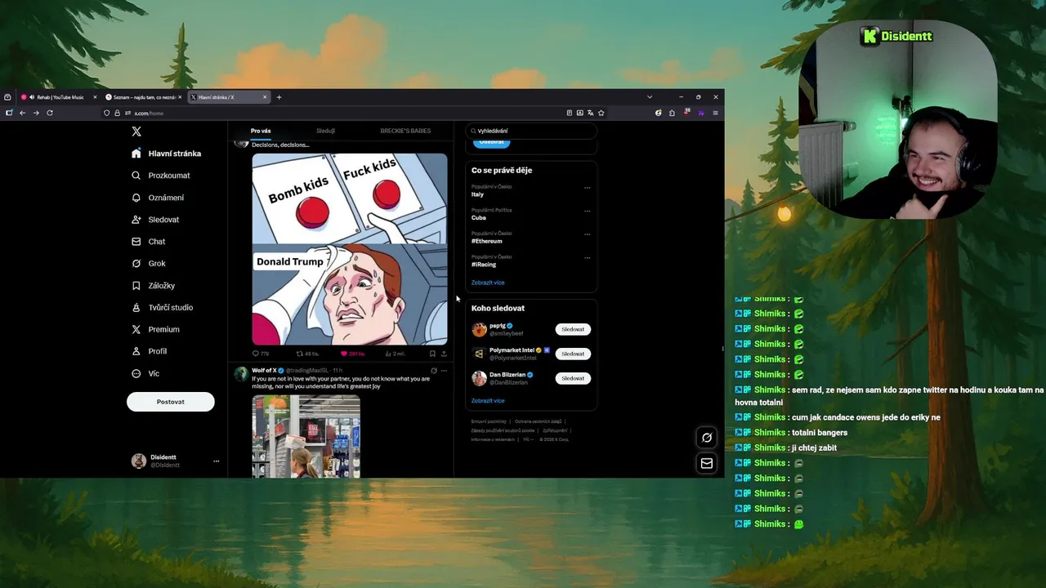Open more options for #iRacing trend
The height and width of the screenshot is (588, 1046).
pyautogui.click(x=587, y=258)
